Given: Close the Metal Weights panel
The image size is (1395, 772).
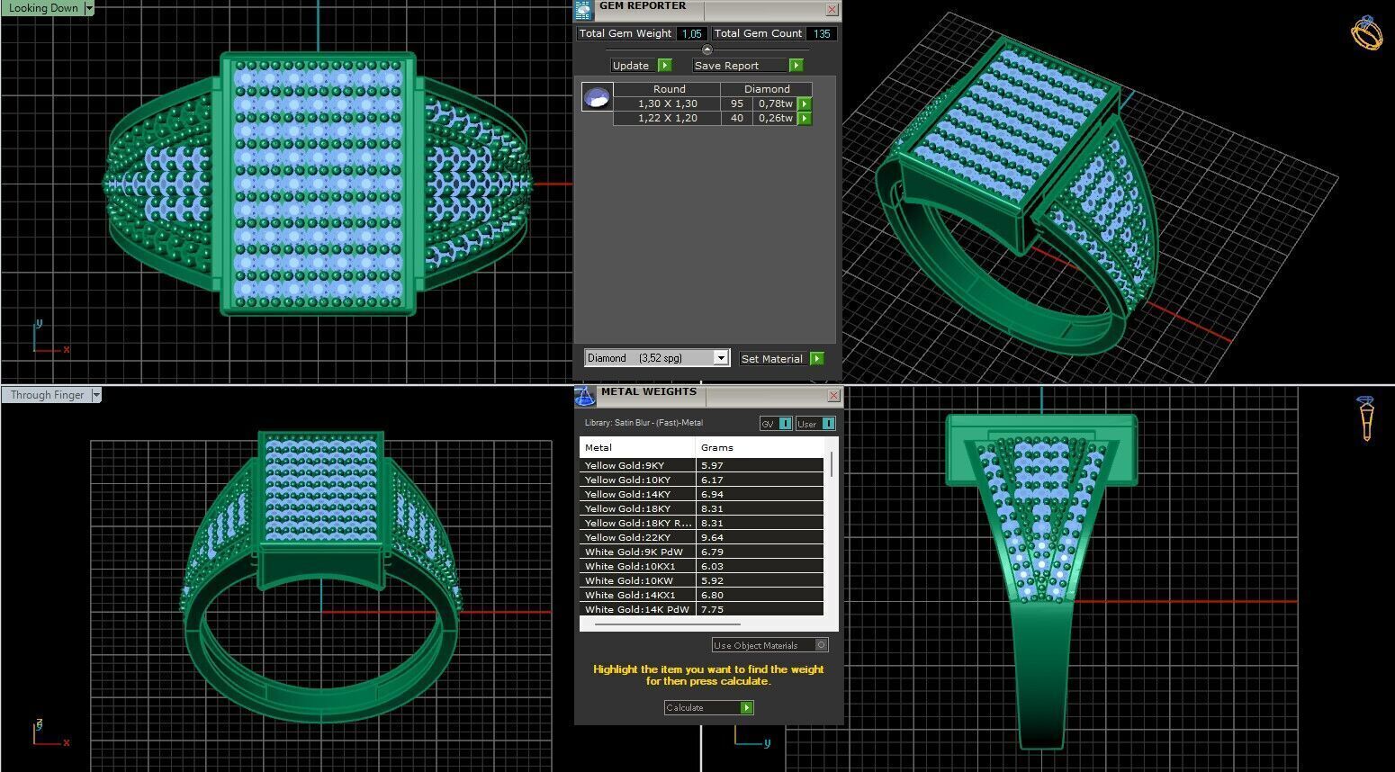Looking at the screenshot, I should [833, 395].
